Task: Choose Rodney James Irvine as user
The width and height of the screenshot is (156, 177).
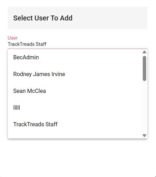Action: pos(39,74)
